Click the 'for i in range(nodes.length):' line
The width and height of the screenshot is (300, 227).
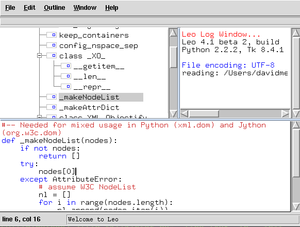click(x=106, y=202)
